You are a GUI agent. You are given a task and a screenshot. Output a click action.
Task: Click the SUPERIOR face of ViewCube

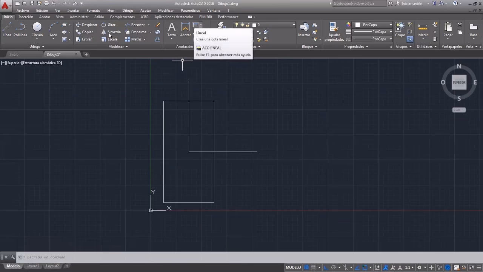coord(459,82)
